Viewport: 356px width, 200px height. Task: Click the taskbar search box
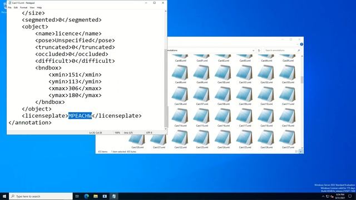(41, 196)
